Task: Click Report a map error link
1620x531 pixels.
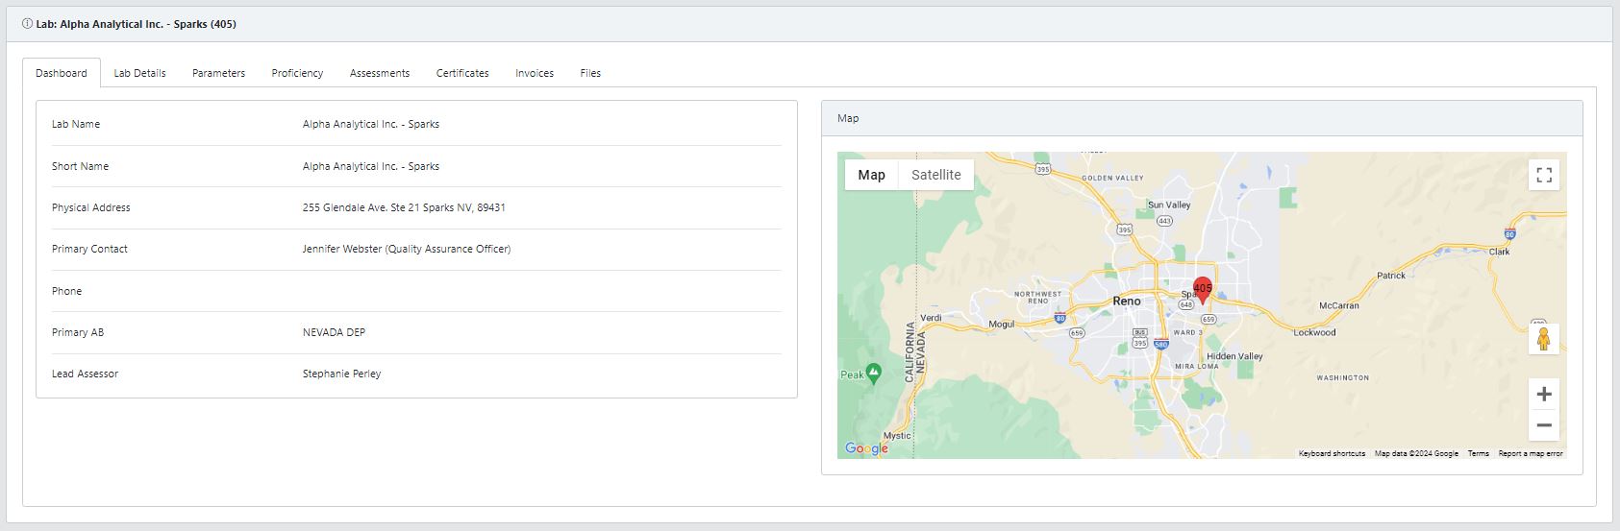Action: 1531,453
